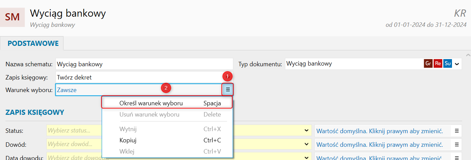Open the hamburger menu in the Dowód row
The height and width of the screenshot is (160, 471).
(456, 144)
